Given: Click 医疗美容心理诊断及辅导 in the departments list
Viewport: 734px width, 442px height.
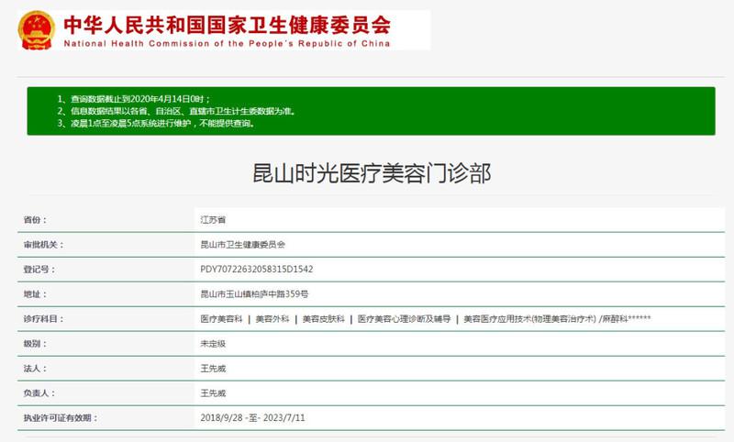Looking at the screenshot, I should [x=404, y=319].
